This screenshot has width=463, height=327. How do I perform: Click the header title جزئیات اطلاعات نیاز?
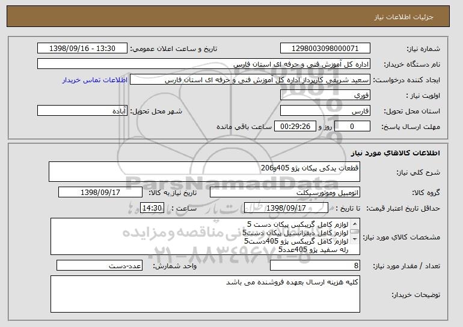click(403, 17)
